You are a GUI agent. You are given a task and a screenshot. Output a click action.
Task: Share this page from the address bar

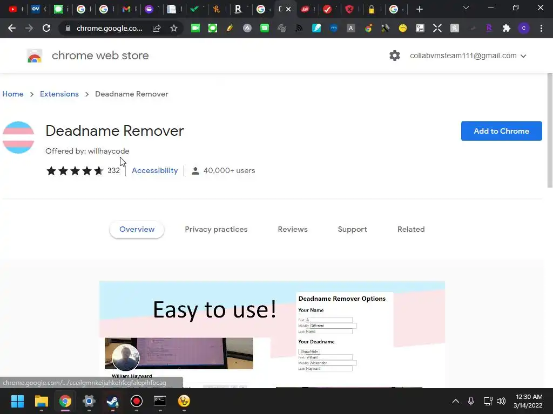click(157, 28)
